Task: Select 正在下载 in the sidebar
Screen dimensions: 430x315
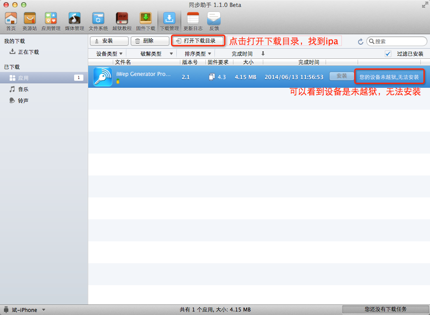Action: (29, 52)
